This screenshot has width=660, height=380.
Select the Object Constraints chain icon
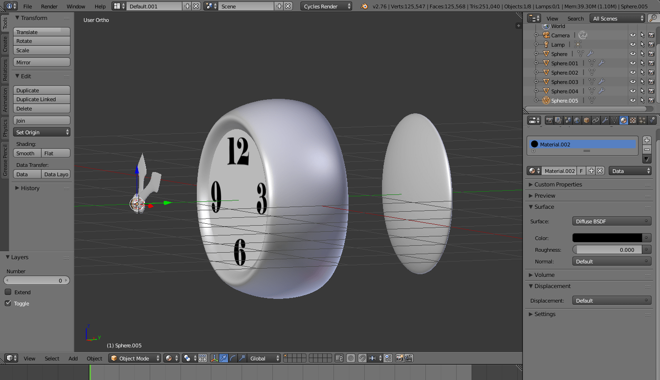[596, 120]
